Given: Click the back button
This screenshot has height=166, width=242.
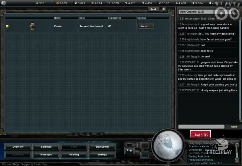Looking at the screenshot, I should click(154, 9).
